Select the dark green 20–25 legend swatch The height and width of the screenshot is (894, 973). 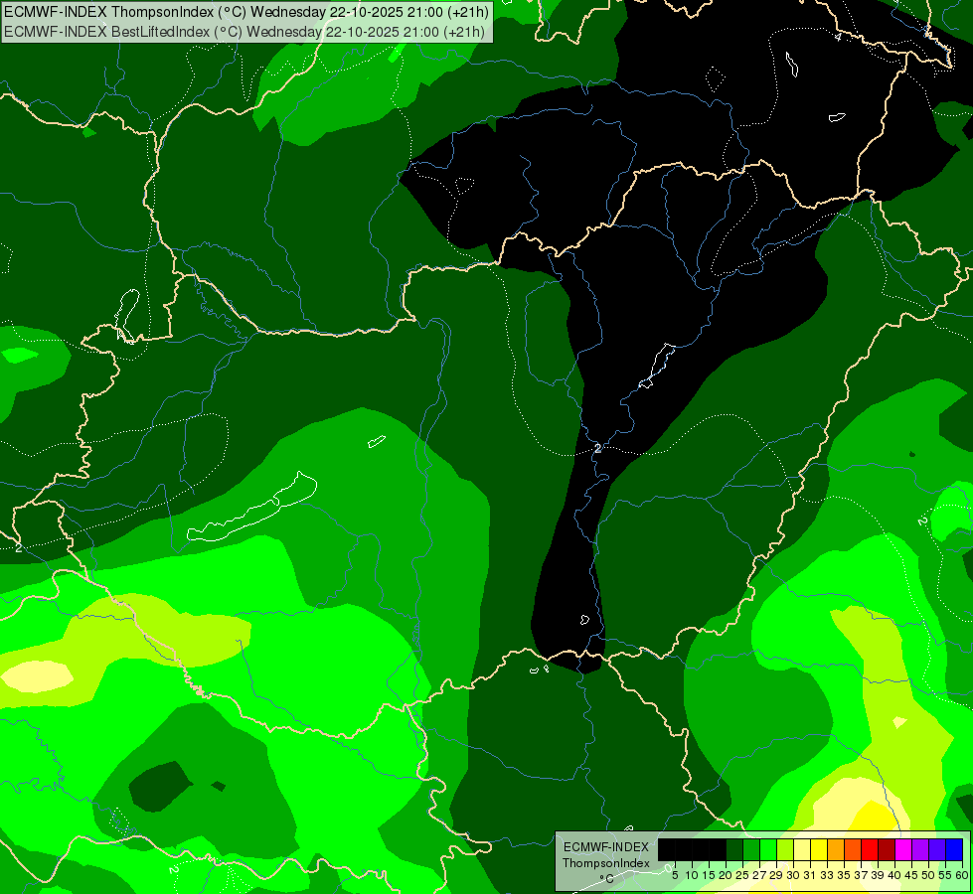734,849
